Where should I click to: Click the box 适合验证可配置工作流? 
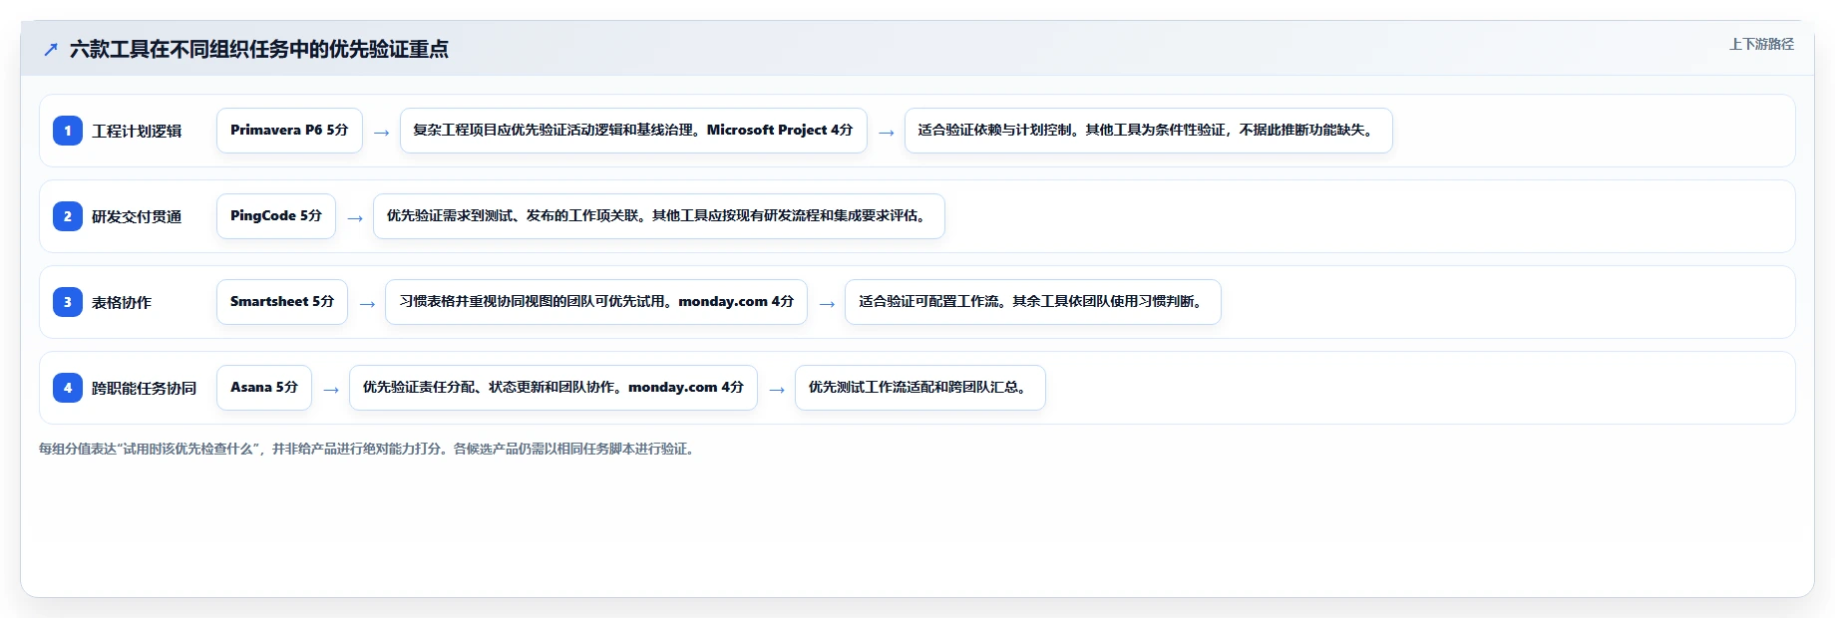1033,302
